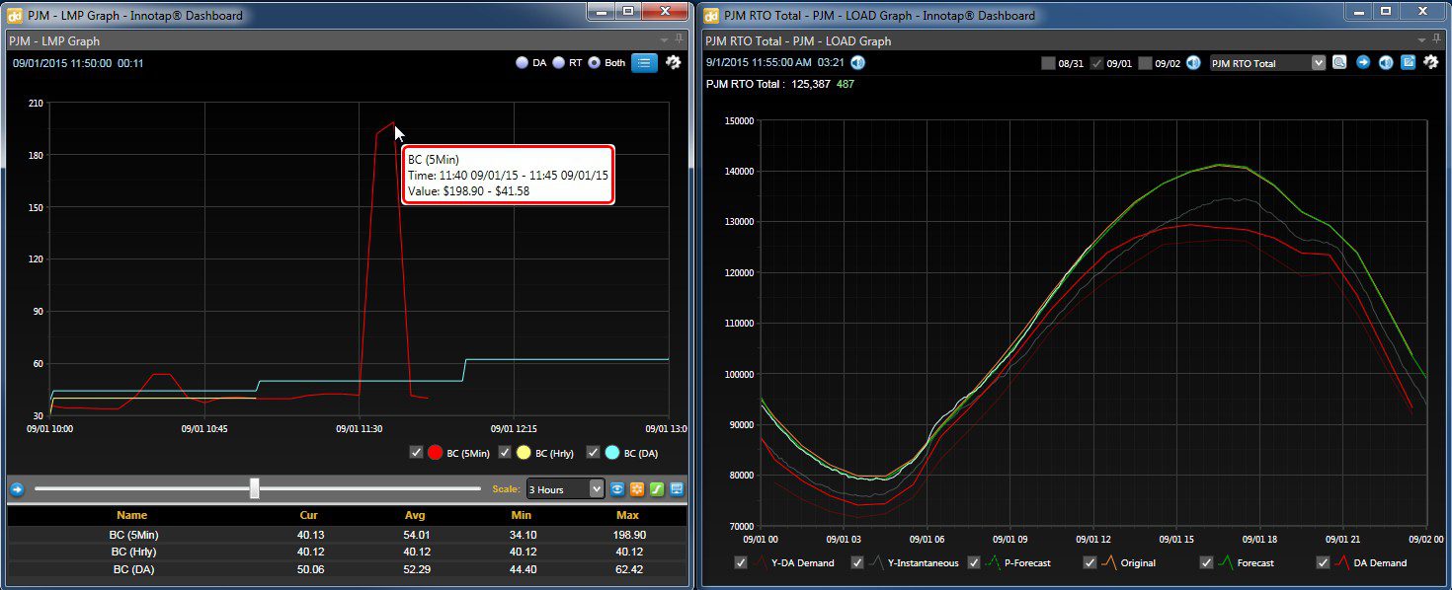
Task: Click Forecast line legend icon
Action: [x=1226, y=562]
